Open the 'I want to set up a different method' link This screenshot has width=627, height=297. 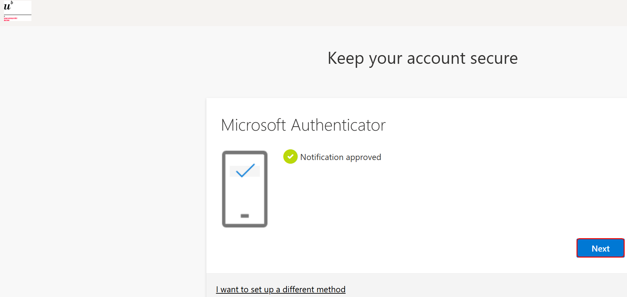pyautogui.click(x=281, y=289)
